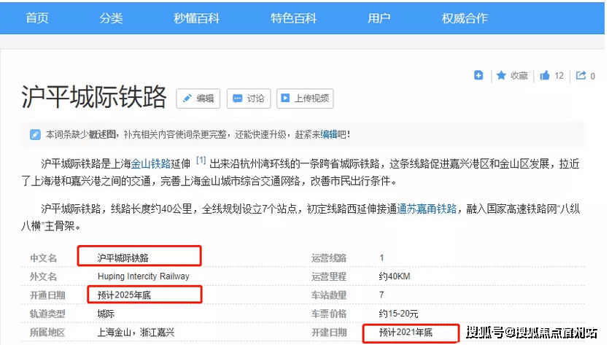The height and width of the screenshot is (345, 609).
Task: Open the 通苏嘉甬铁路 link
Action: click(427, 209)
